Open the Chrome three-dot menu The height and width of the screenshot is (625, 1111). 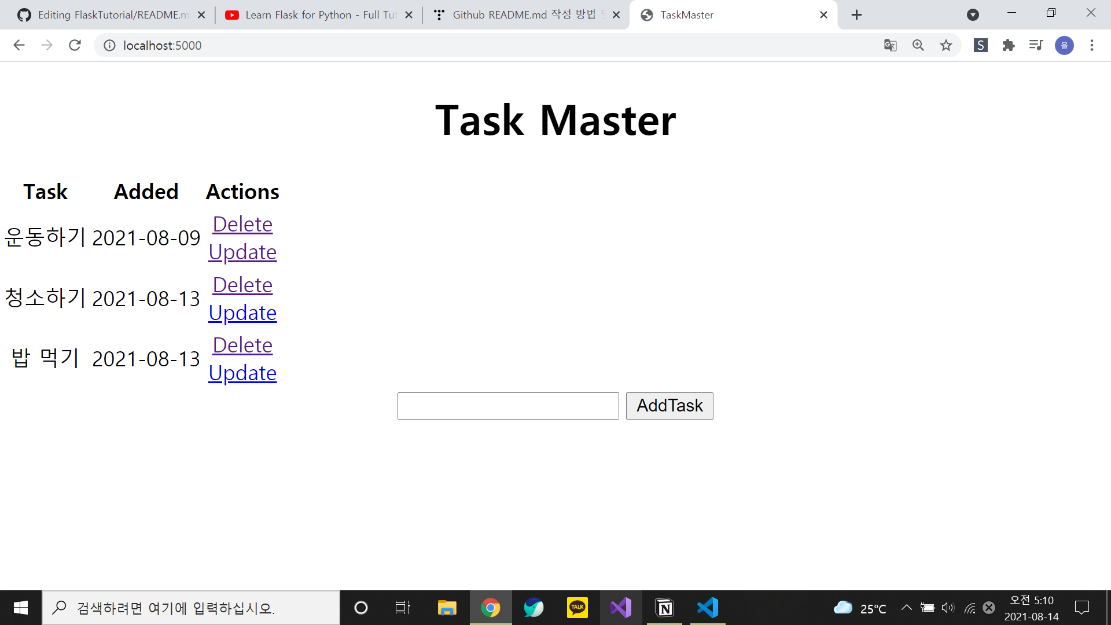(x=1092, y=45)
